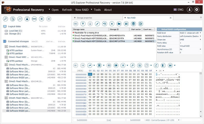Click the bookmark icon in hex viewer toolbar
Viewport: 204px width, 124px height.
coord(99,65)
